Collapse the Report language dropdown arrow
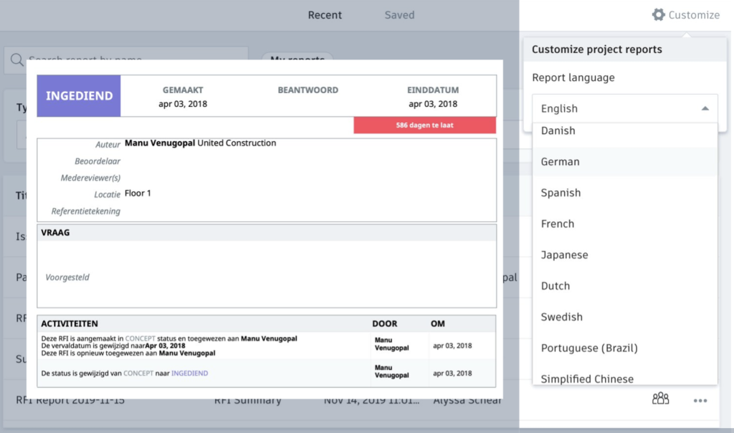The image size is (734, 433). 705,108
